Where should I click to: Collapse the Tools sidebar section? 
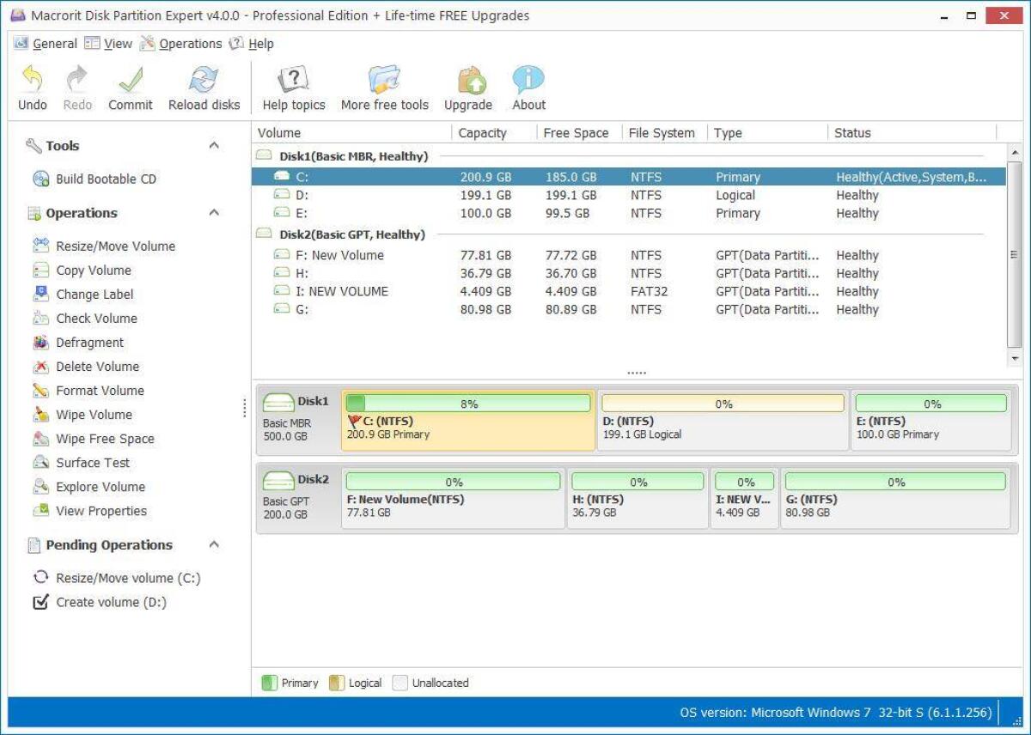[x=215, y=145]
